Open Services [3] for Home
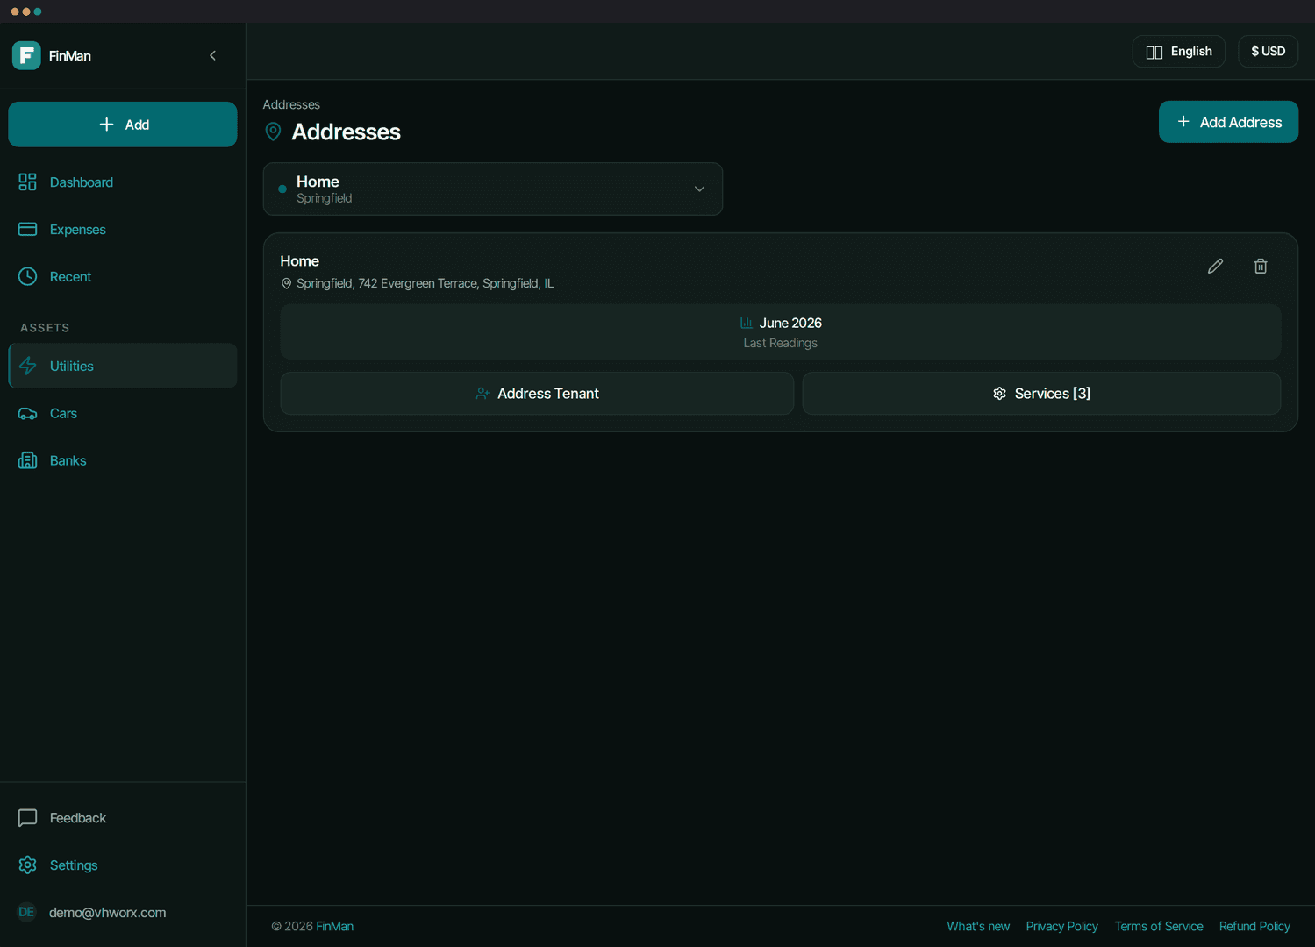The height and width of the screenshot is (947, 1315). click(x=1041, y=394)
